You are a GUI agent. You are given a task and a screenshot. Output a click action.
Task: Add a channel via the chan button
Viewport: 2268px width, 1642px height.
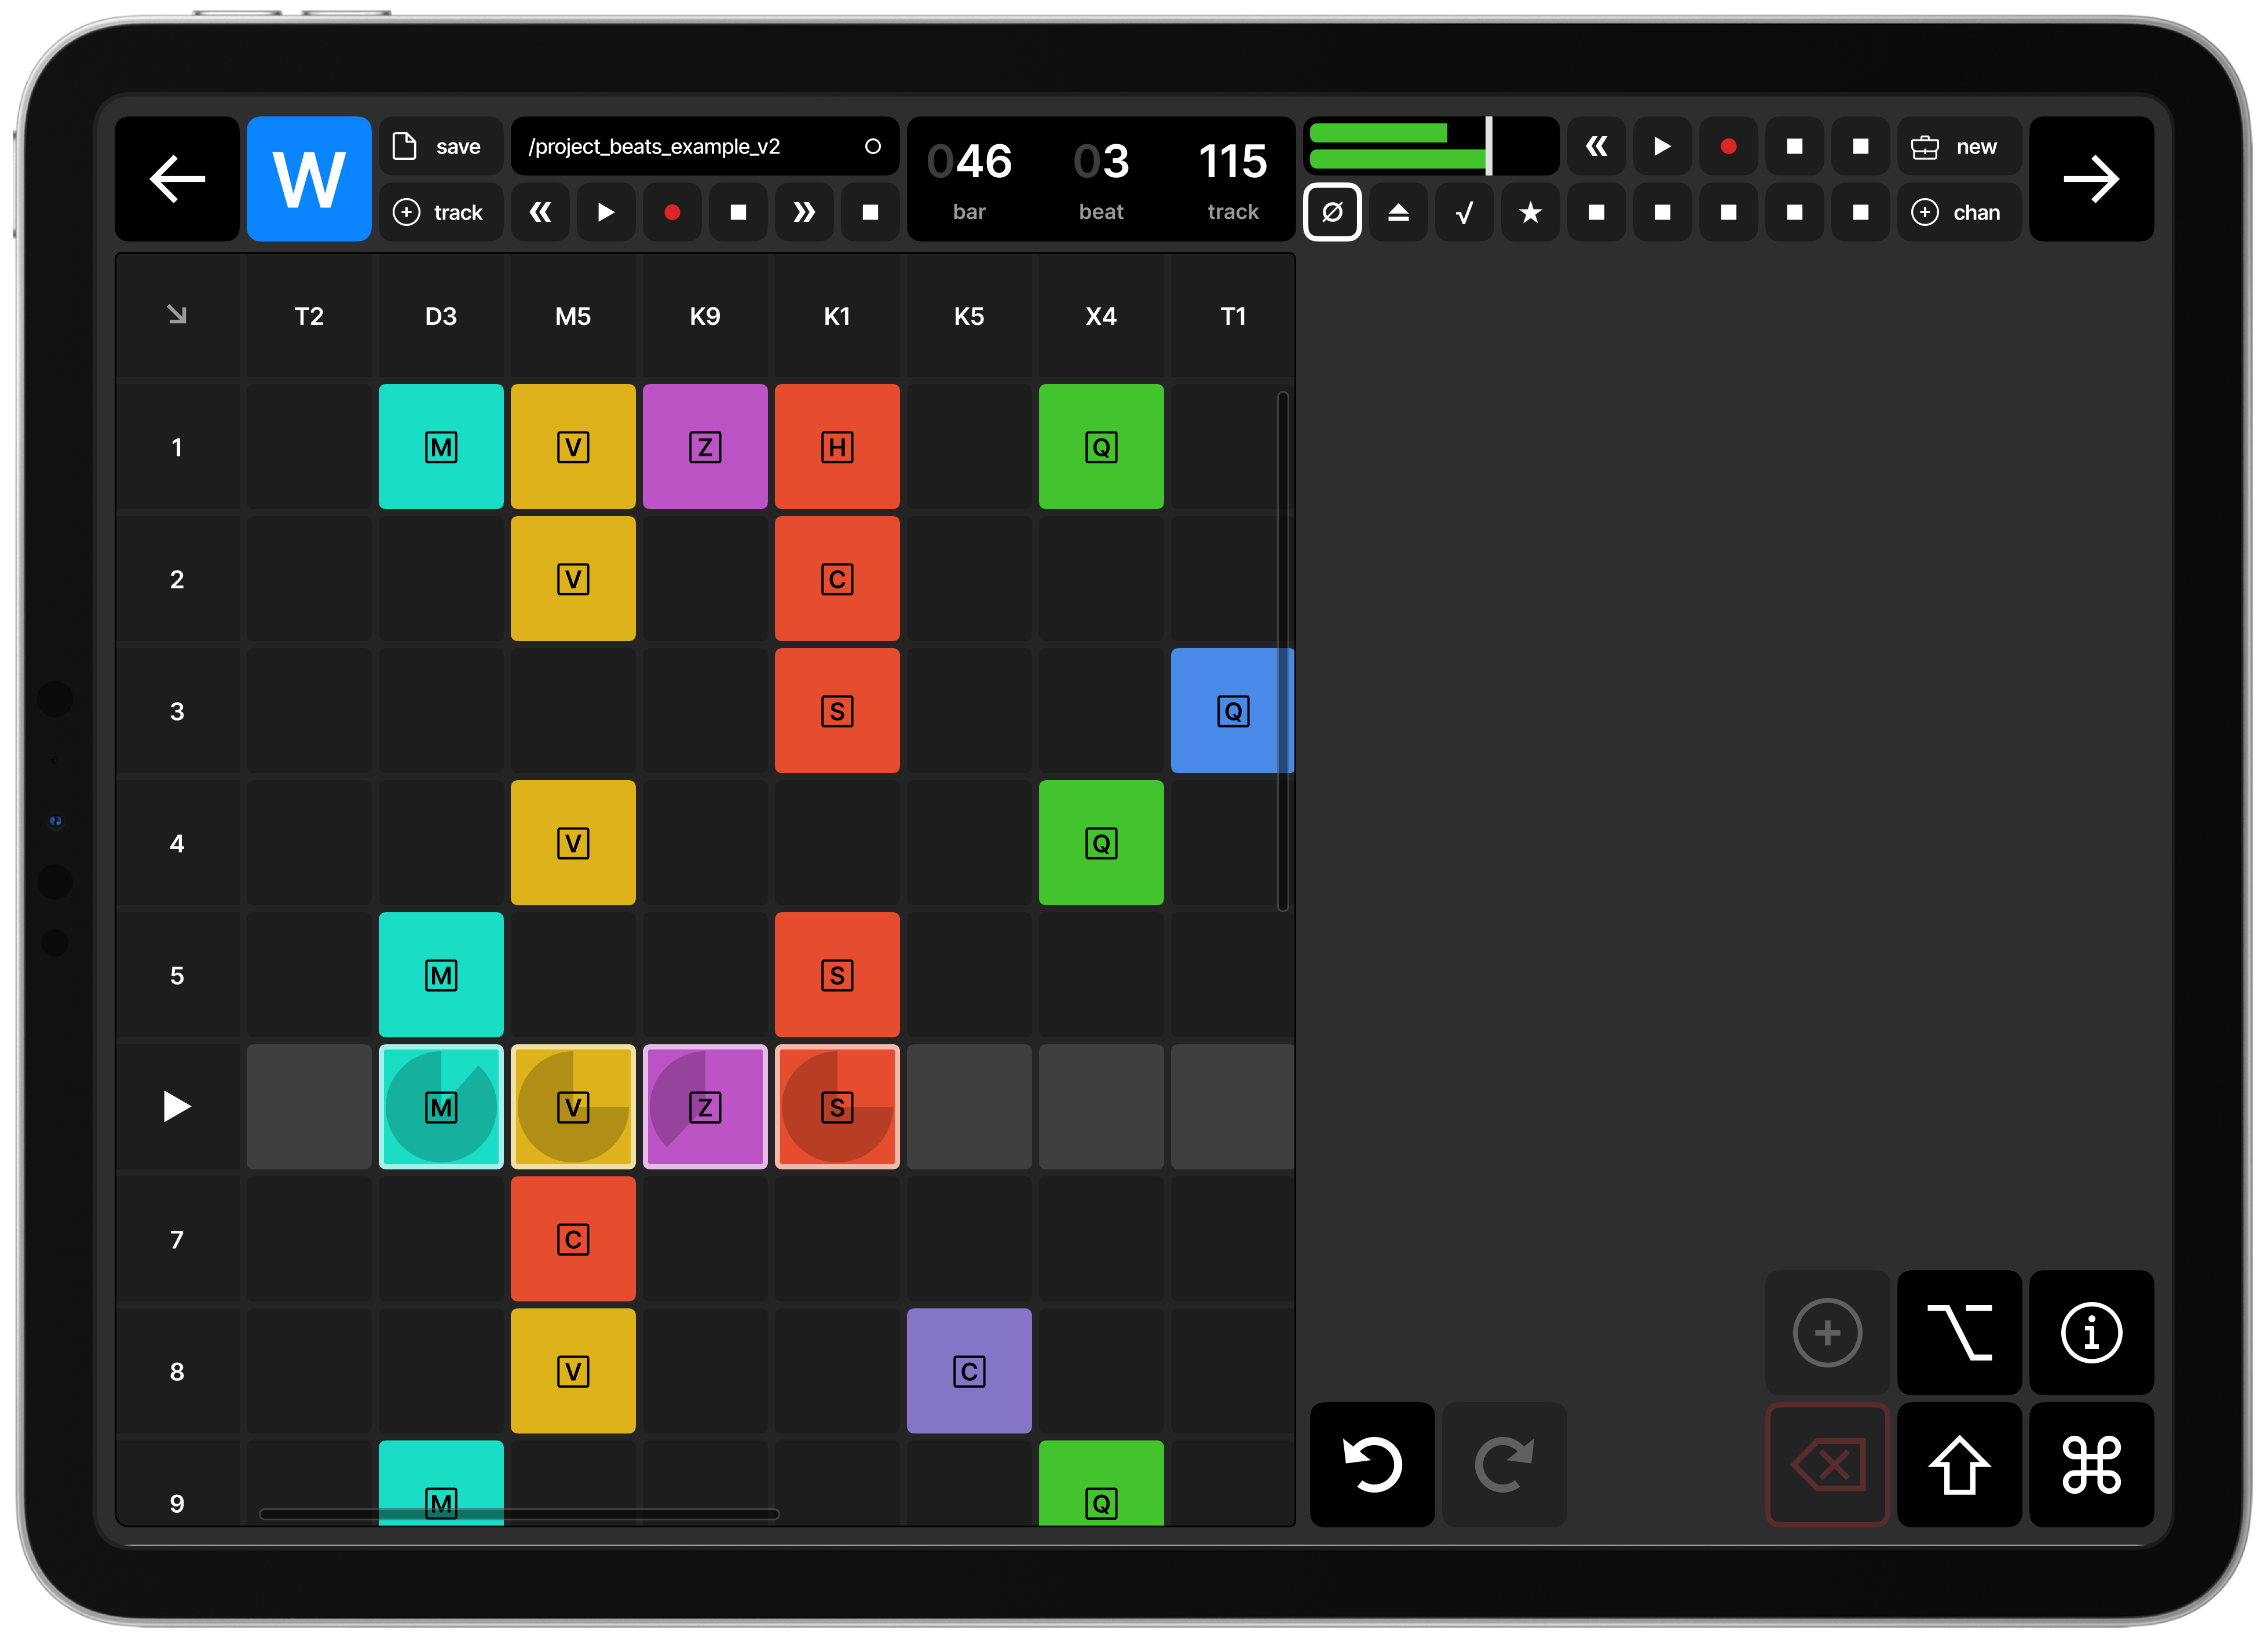click(1959, 212)
